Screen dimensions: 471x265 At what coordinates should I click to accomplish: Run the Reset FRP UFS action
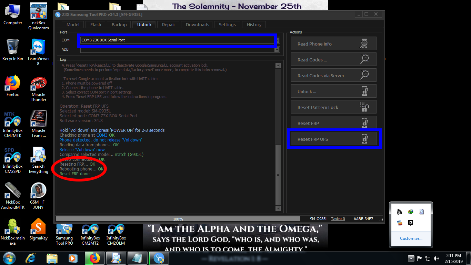[333, 139]
